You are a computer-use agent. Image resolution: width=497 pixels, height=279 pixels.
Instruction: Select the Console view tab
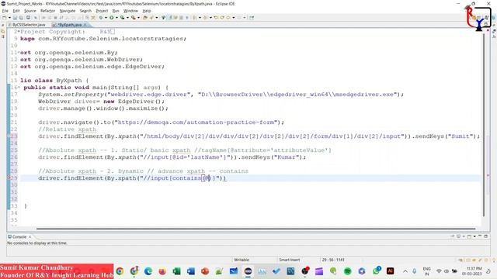click(19, 236)
